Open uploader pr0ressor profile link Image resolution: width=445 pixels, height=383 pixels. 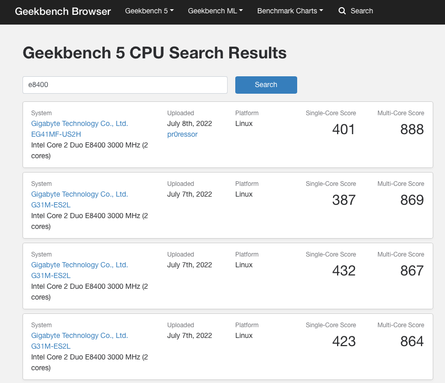[x=182, y=134]
